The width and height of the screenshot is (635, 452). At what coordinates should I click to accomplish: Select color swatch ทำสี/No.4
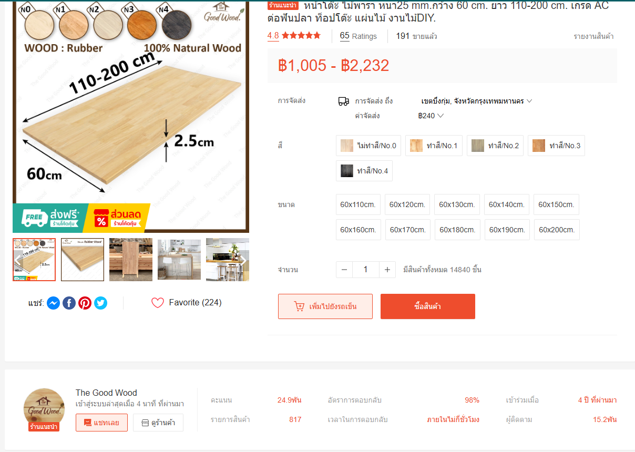click(x=364, y=171)
